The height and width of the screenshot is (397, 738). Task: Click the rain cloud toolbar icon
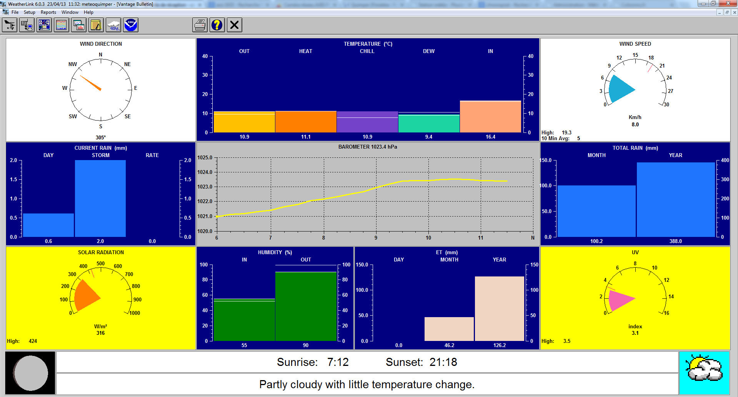113,25
